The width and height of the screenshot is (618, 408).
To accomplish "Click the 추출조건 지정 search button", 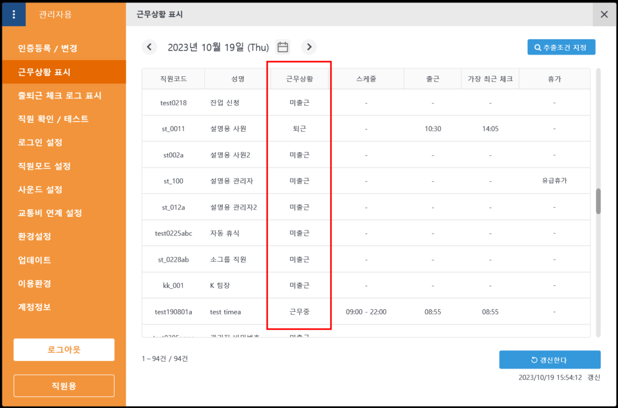I will [561, 47].
